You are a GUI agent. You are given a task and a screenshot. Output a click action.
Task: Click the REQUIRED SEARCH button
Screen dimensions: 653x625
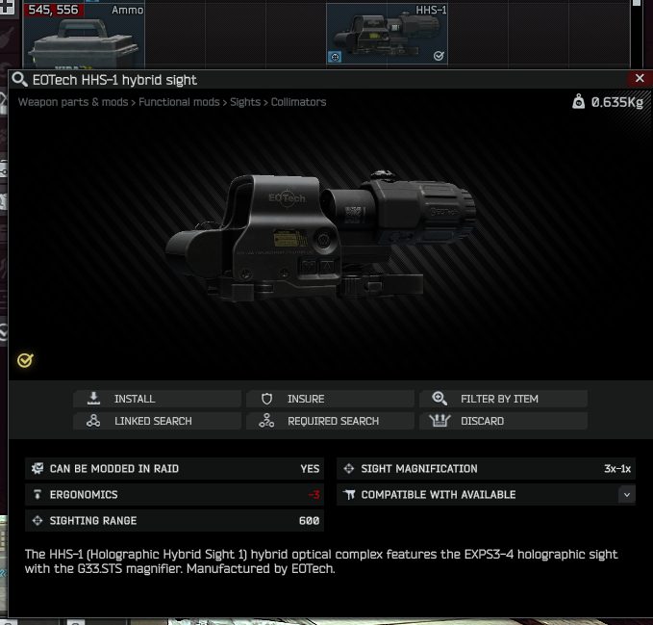pyautogui.click(x=330, y=421)
